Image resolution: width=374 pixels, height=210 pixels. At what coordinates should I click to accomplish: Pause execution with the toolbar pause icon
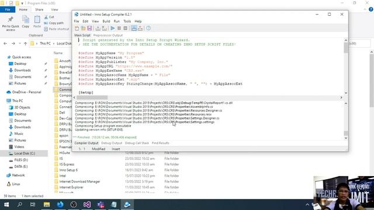[x=119, y=29]
